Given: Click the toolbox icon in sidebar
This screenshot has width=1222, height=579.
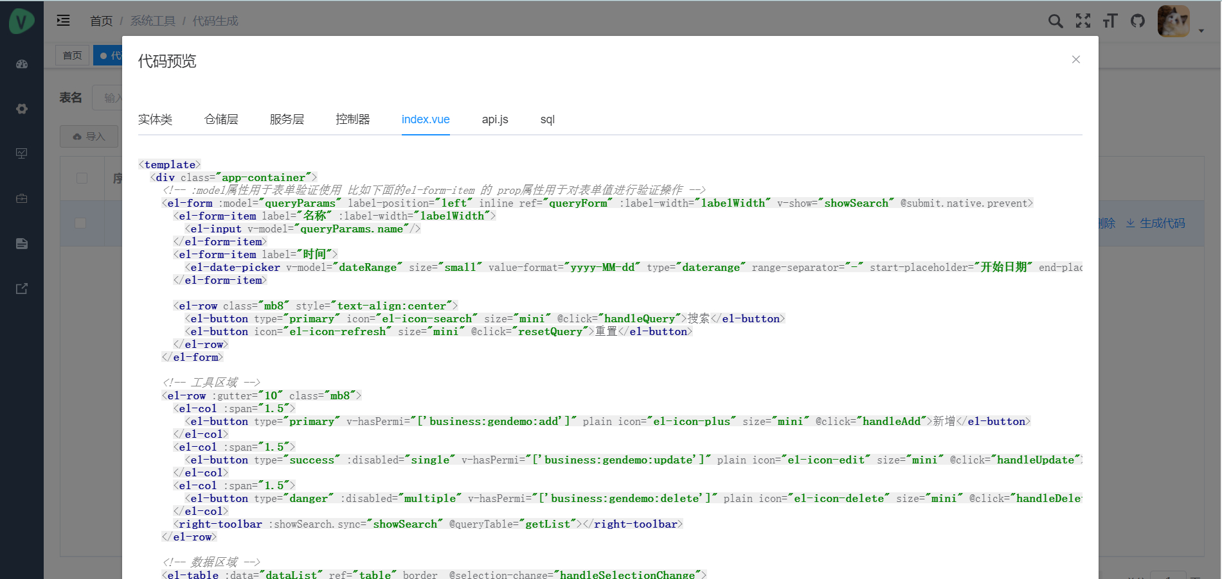Looking at the screenshot, I should coord(22,198).
